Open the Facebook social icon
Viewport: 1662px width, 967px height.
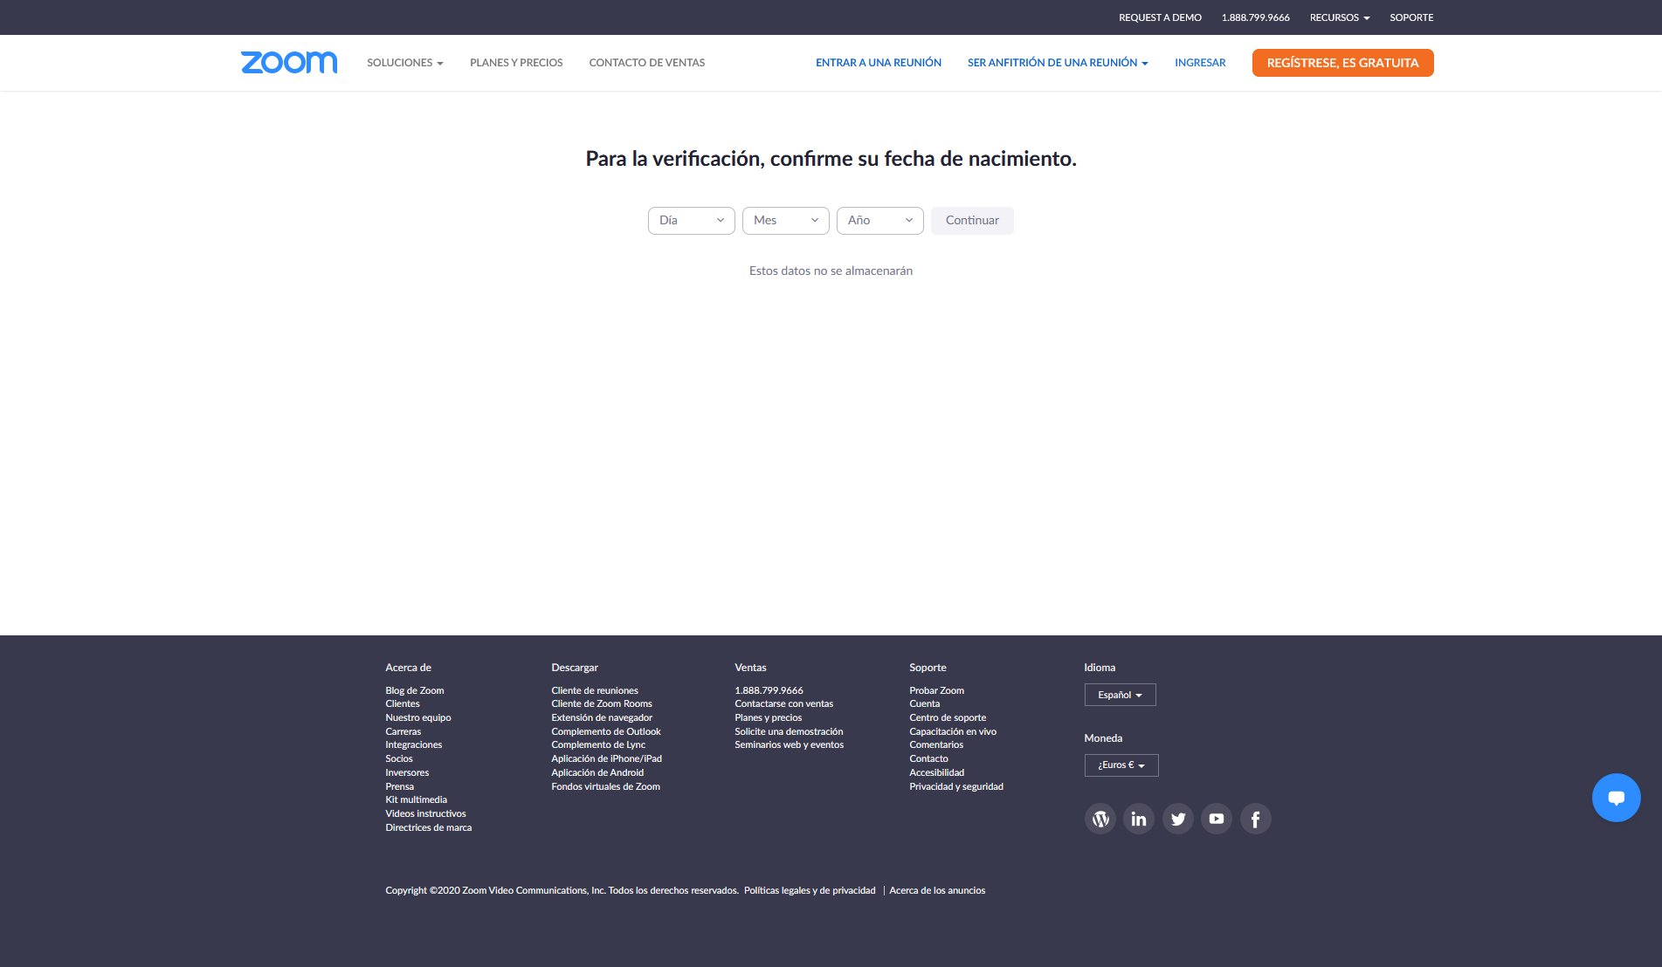[x=1256, y=819]
